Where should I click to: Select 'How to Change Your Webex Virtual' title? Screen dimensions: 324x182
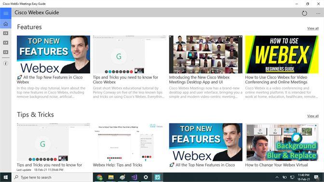point(276,165)
